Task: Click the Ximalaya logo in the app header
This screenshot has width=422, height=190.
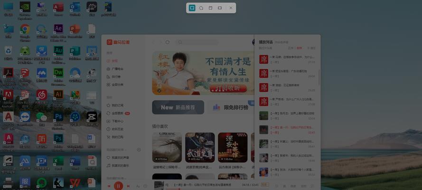Action: point(118,42)
